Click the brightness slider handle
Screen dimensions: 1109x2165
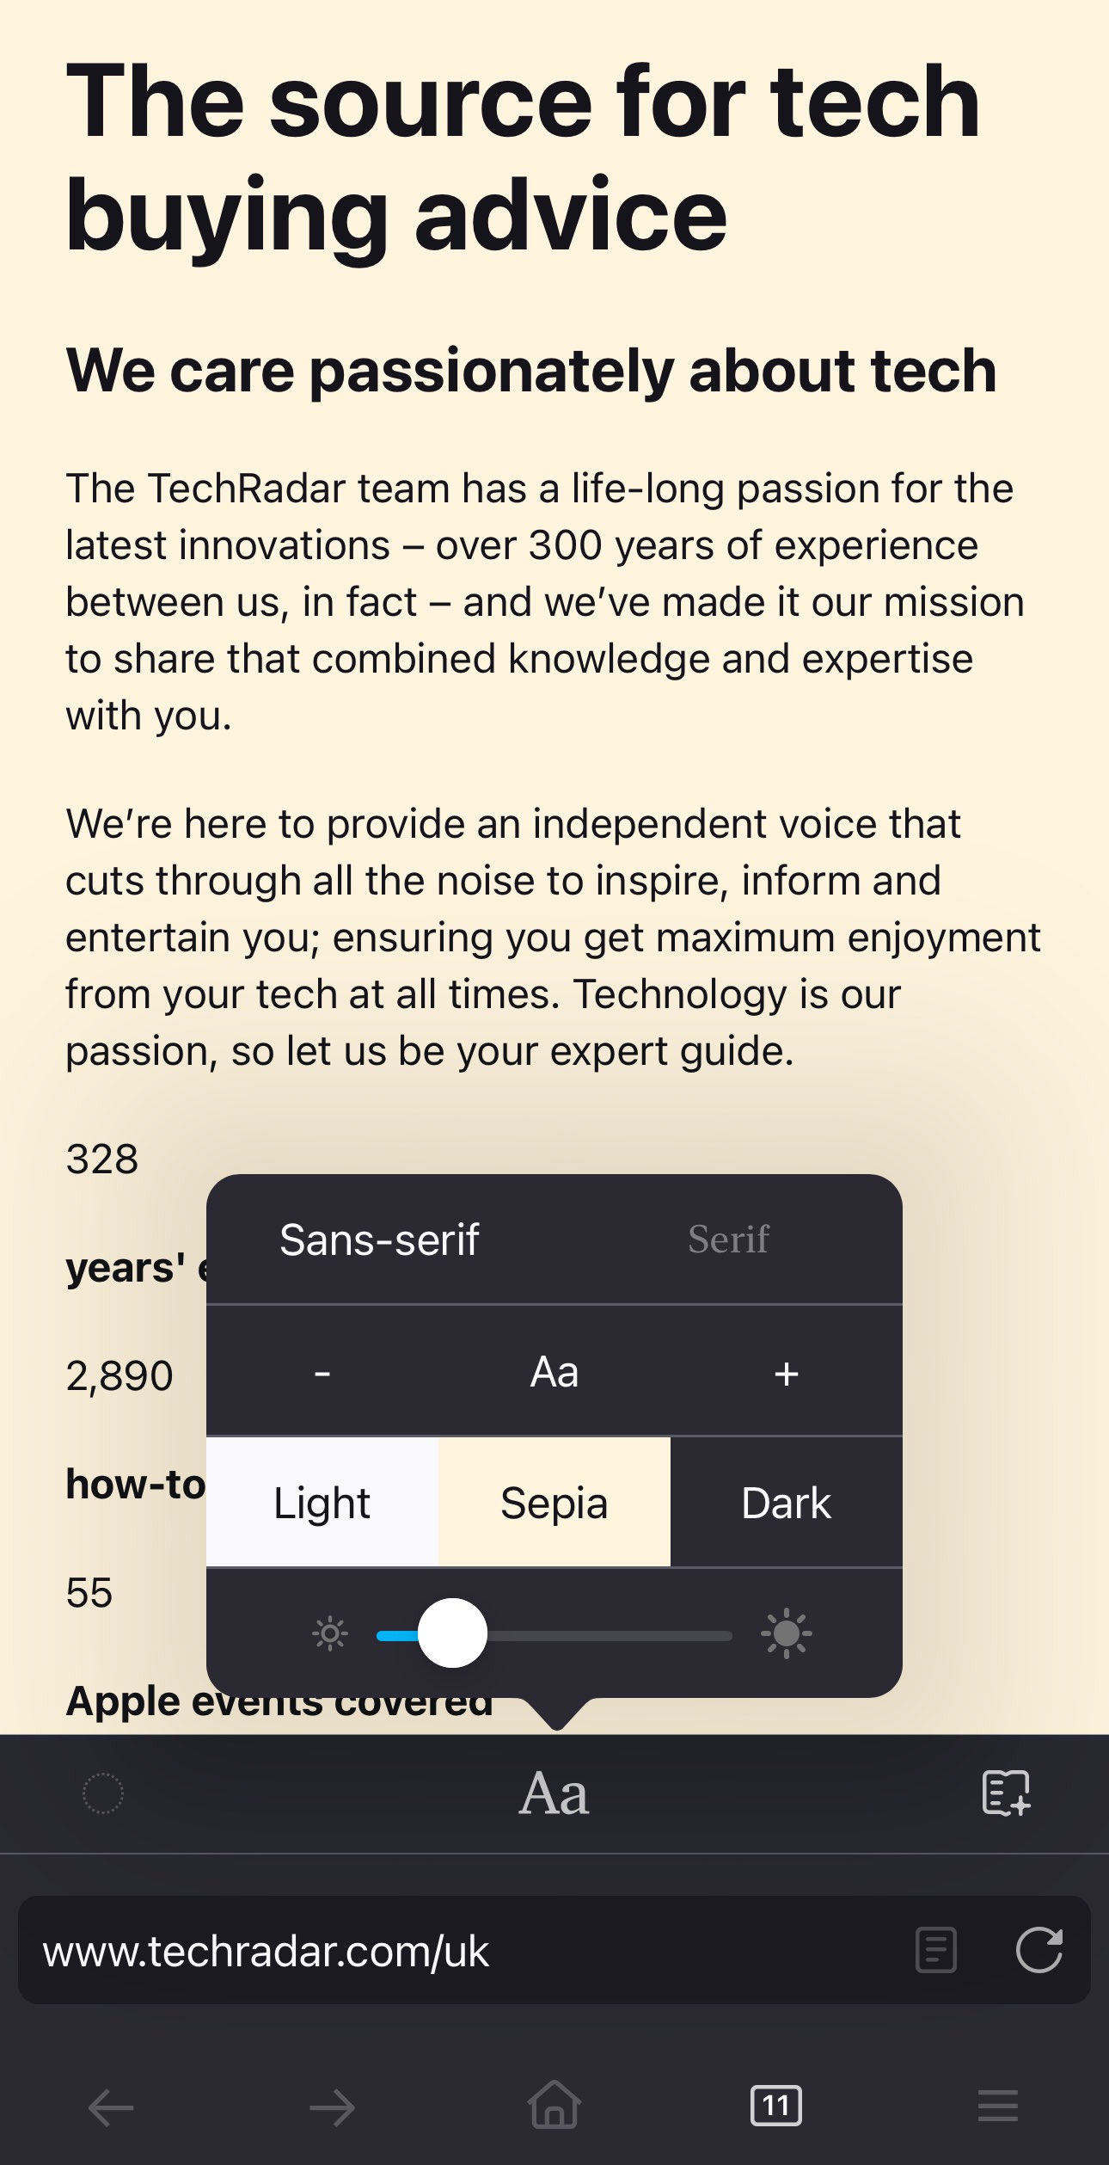pyautogui.click(x=452, y=1633)
